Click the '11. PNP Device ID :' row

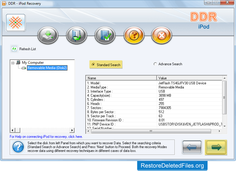[101, 124]
